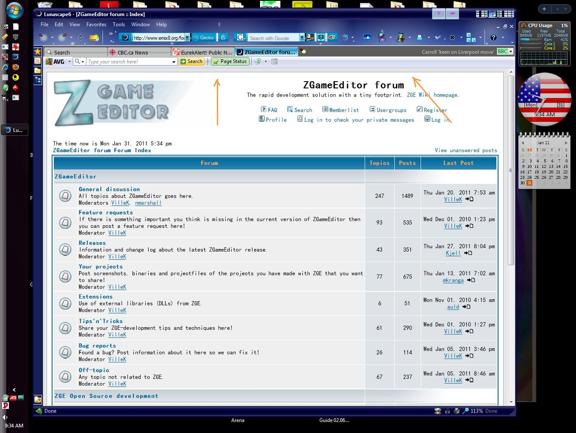
Task: Click the FAQ icon on the forum
Action: coord(263,110)
